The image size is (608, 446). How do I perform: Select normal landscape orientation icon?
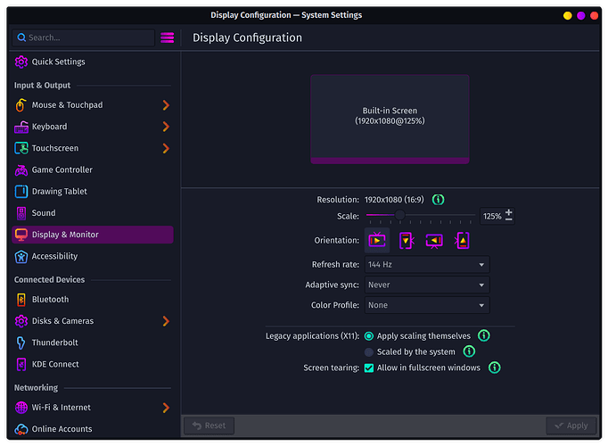pyautogui.click(x=377, y=241)
